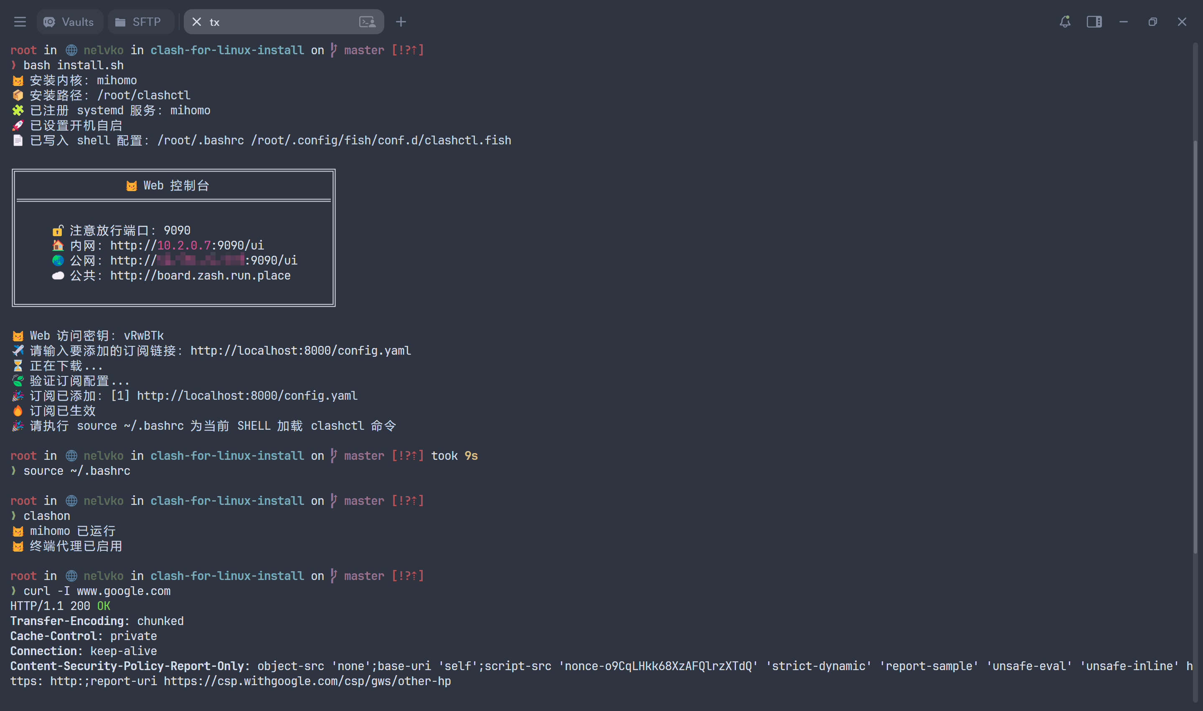Open the notifications bell

(1065, 22)
